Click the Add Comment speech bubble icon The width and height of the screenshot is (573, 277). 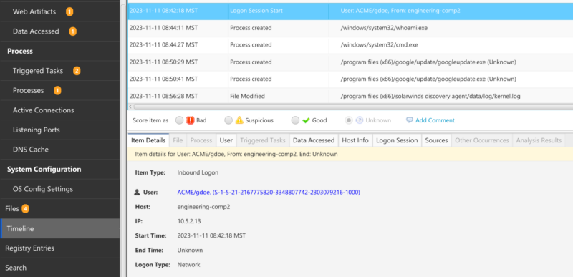(x=410, y=120)
